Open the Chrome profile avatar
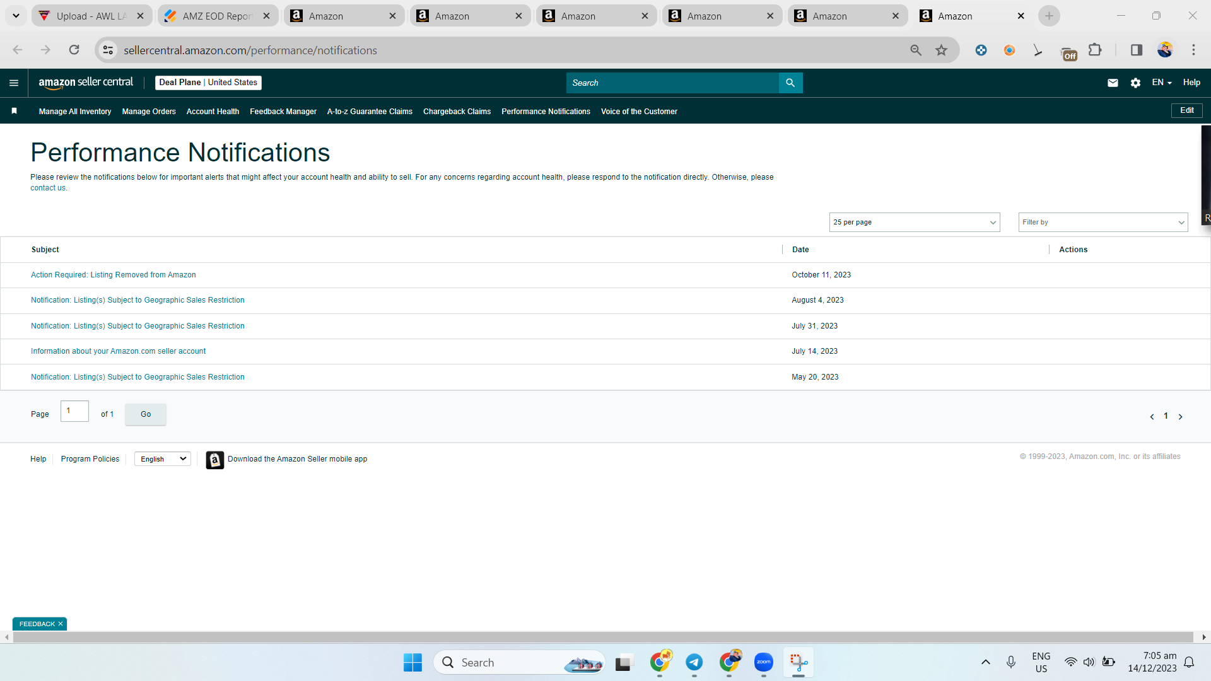 coord(1165,50)
